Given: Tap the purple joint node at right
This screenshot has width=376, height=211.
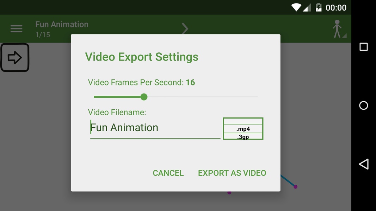Looking at the screenshot, I should point(295,187).
